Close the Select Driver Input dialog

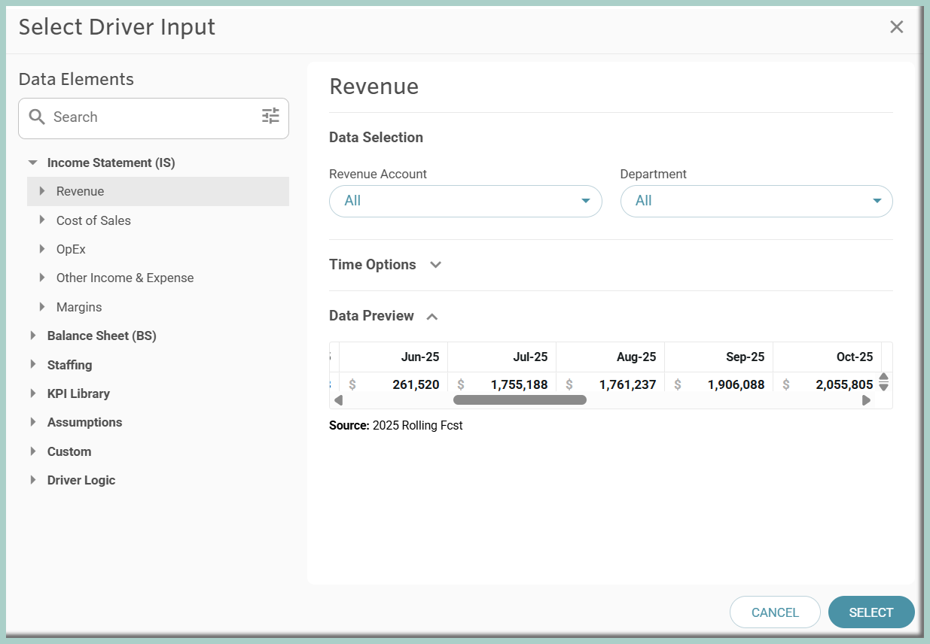896,27
